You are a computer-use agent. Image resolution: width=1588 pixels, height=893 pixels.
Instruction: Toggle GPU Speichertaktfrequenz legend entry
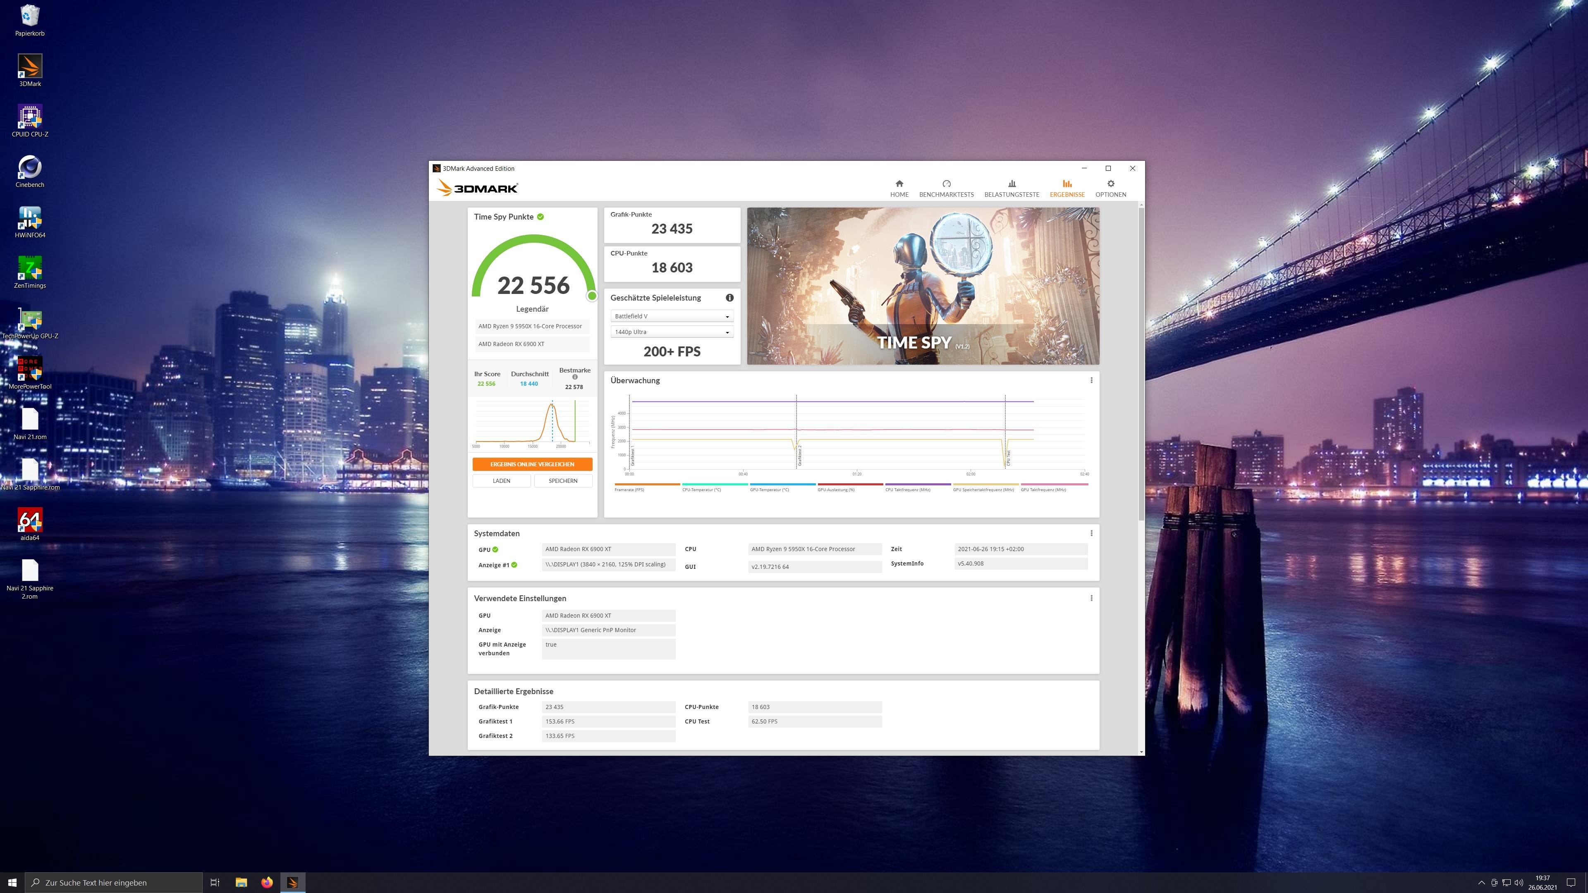pos(986,487)
